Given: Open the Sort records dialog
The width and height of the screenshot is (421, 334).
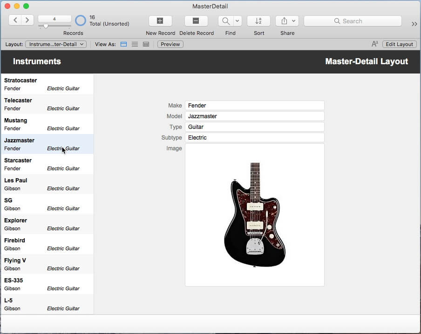Looking at the screenshot, I should (258, 20).
